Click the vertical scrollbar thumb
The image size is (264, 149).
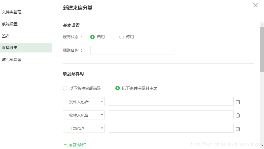click(x=262, y=49)
